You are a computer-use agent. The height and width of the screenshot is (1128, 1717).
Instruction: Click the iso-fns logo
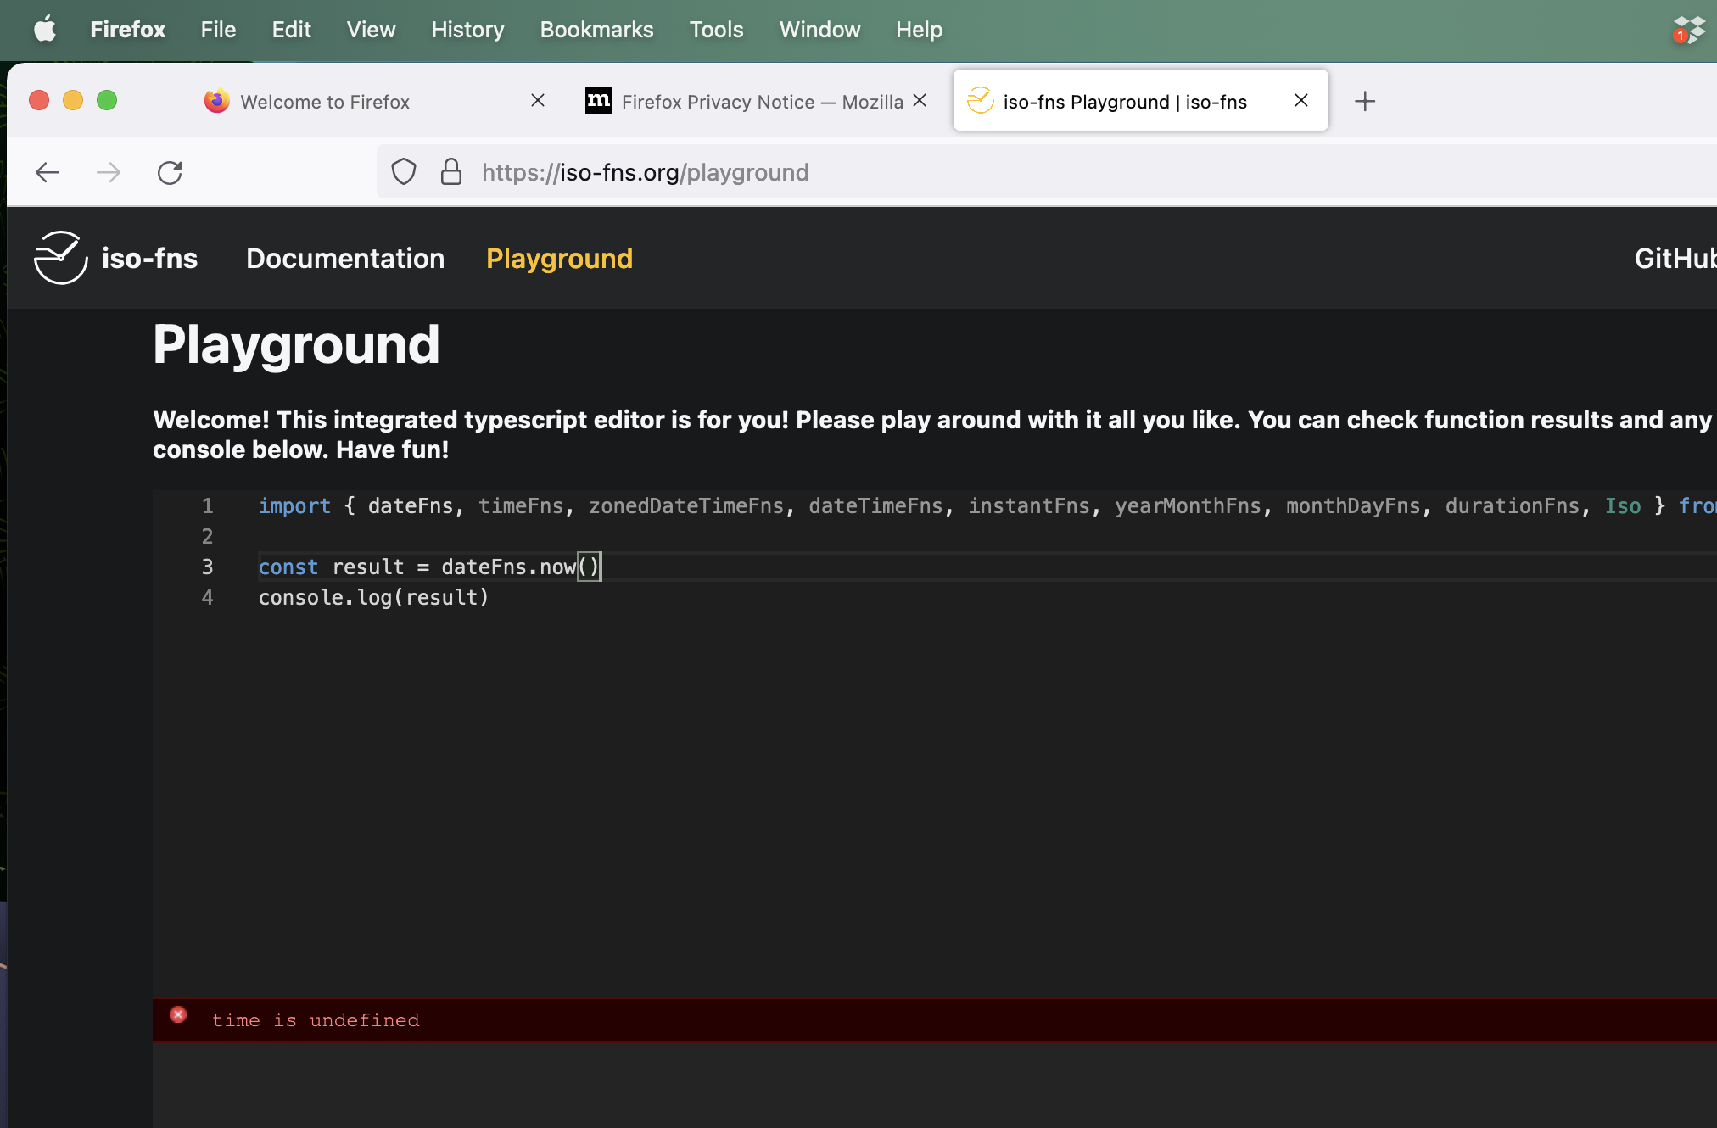tap(60, 258)
